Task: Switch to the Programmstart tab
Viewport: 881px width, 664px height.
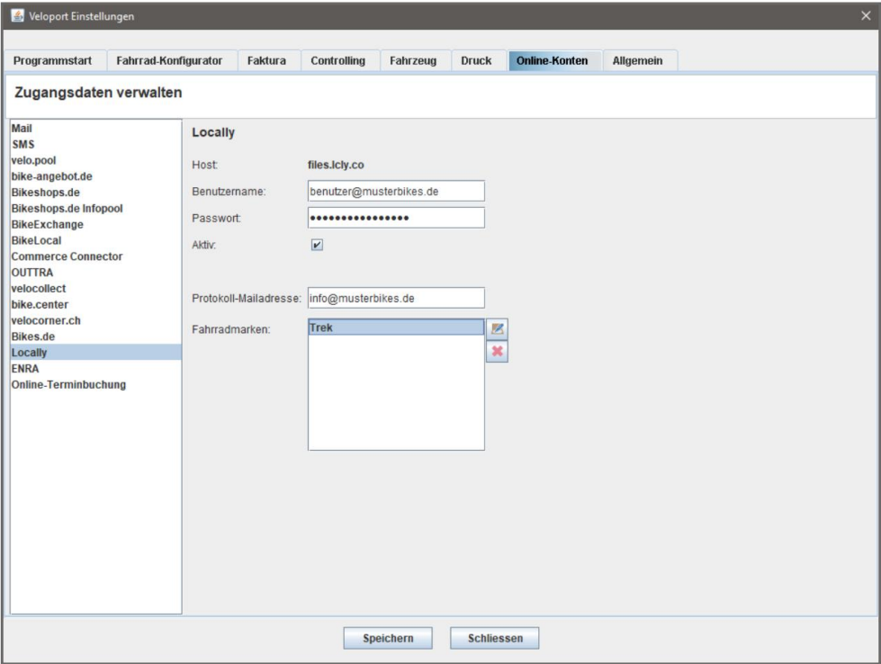Action: click(x=53, y=60)
